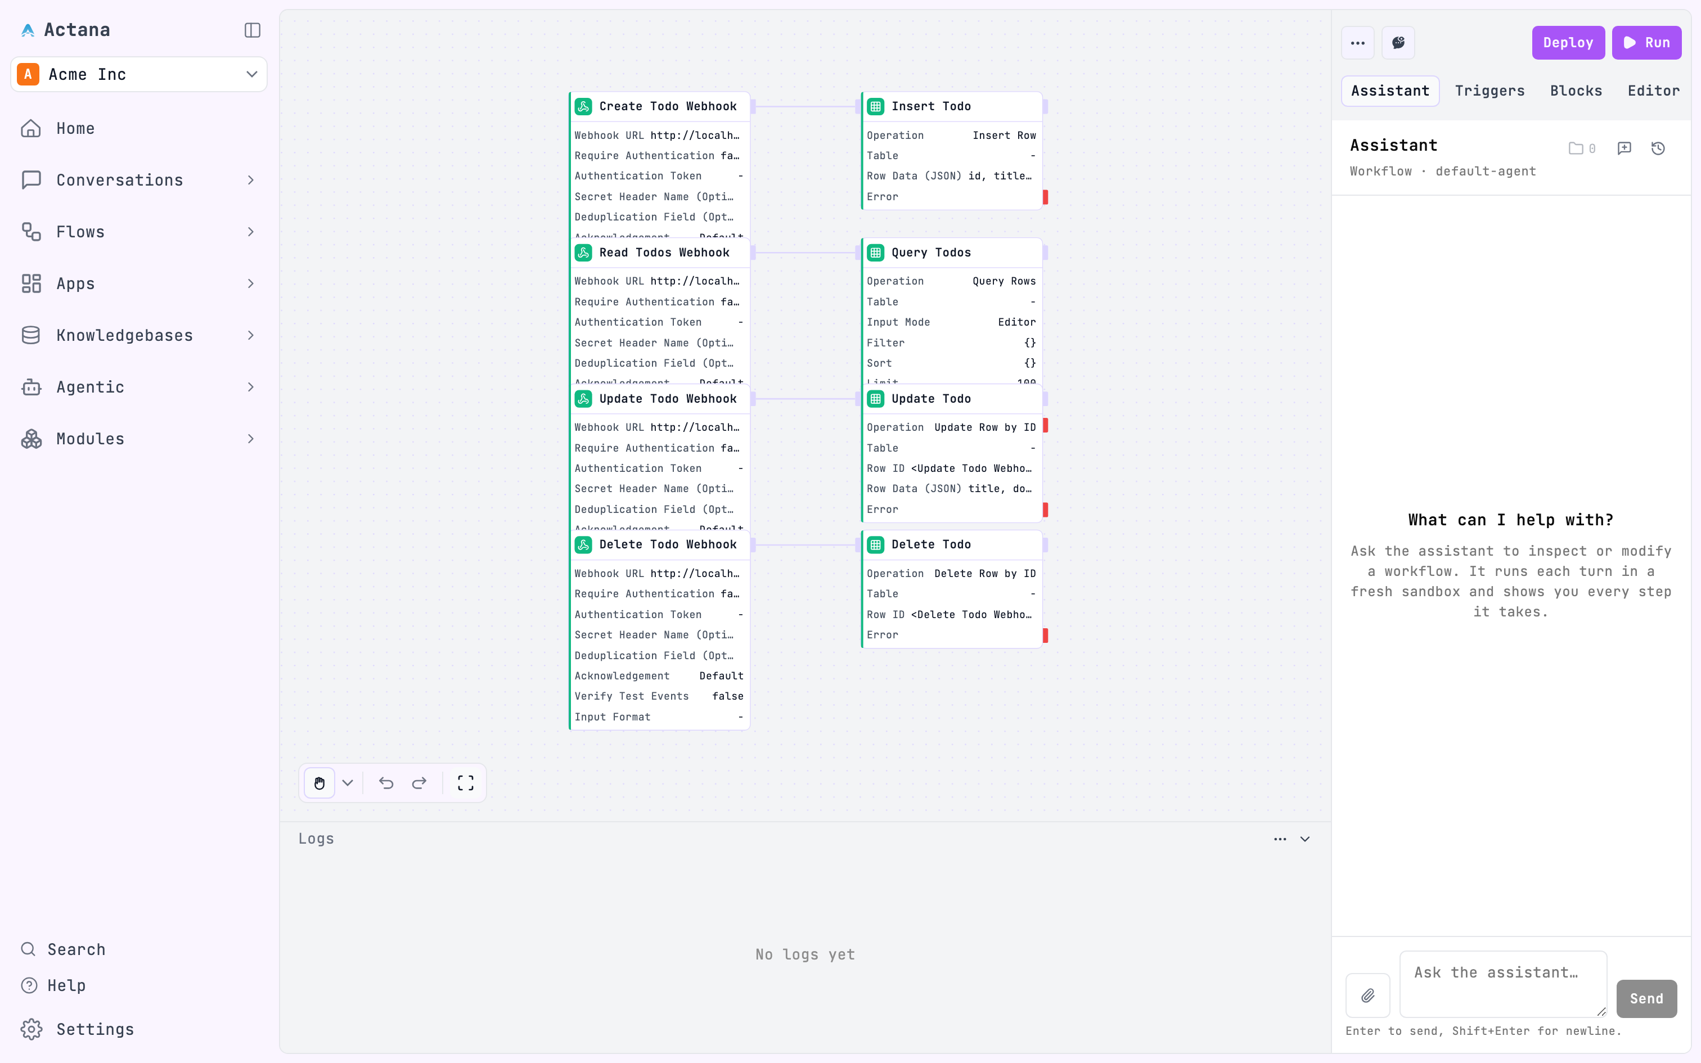Select the Insert Todo table icon
The width and height of the screenshot is (1701, 1063).
click(x=876, y=106)
